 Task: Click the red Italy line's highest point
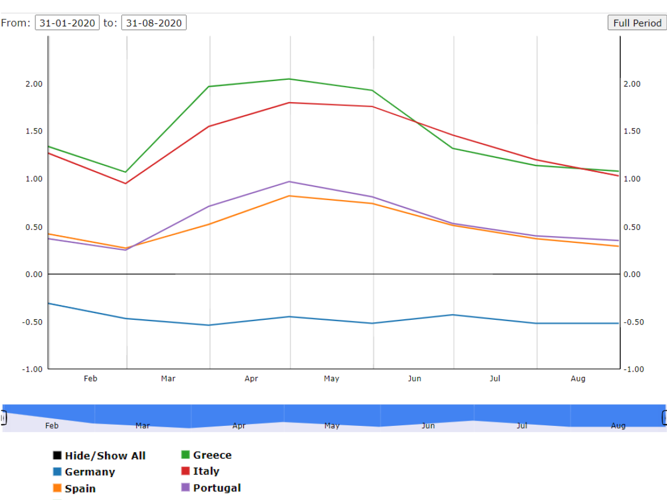(290, 103)
